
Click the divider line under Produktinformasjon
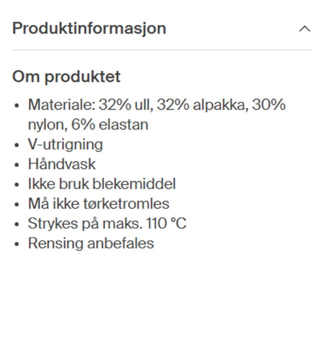pos(162,50)
